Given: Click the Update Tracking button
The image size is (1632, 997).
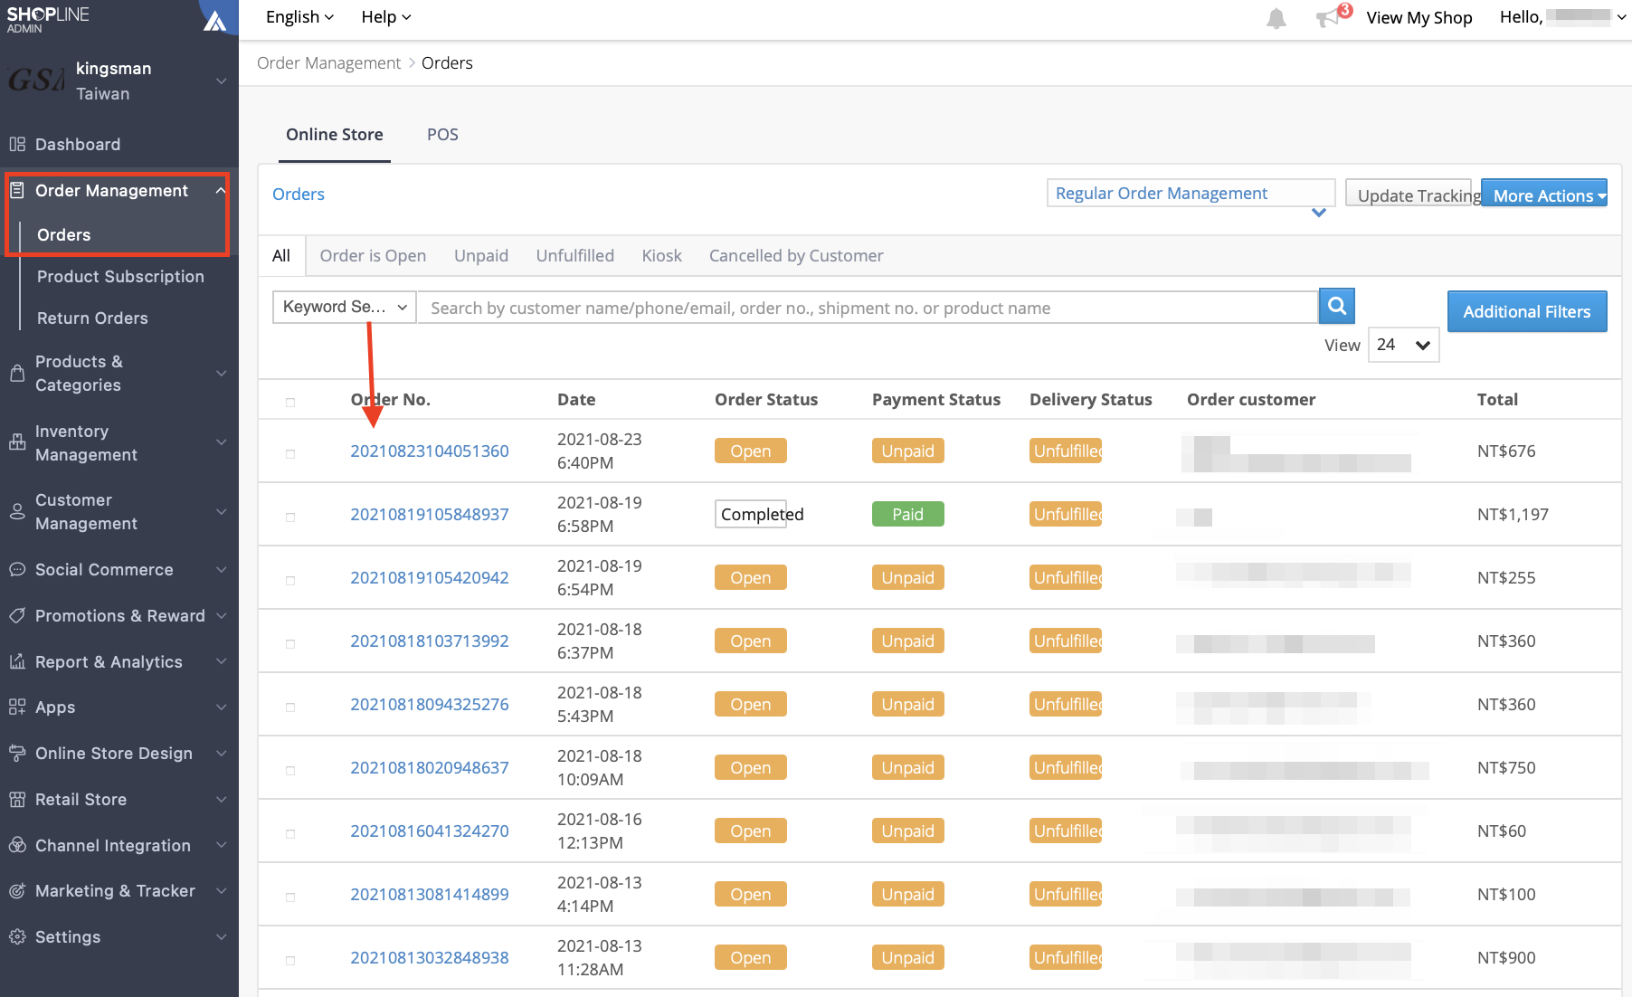Looking at the screenshot, I should point(1409,195).
